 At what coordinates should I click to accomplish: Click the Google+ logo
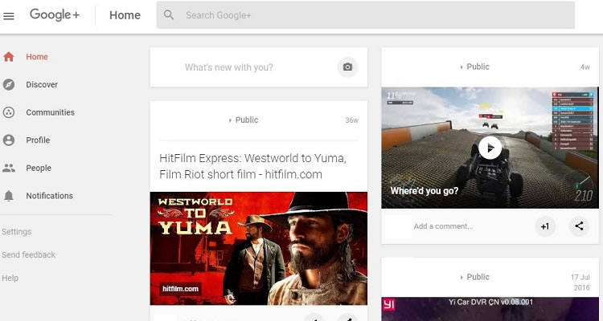(x=55, y=15)
